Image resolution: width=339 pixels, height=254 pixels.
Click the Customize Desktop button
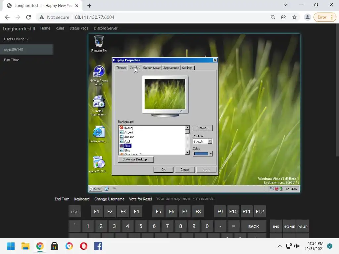[136, 159]
